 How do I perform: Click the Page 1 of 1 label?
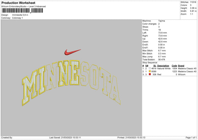[191, 138]
